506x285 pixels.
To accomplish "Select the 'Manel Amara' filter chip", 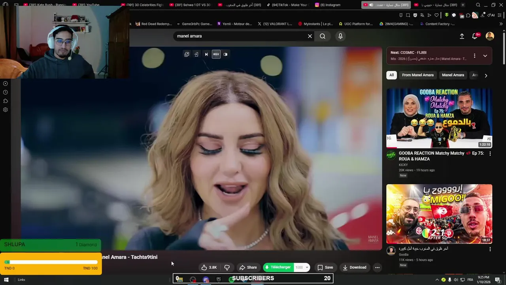I will coord(453,75).
